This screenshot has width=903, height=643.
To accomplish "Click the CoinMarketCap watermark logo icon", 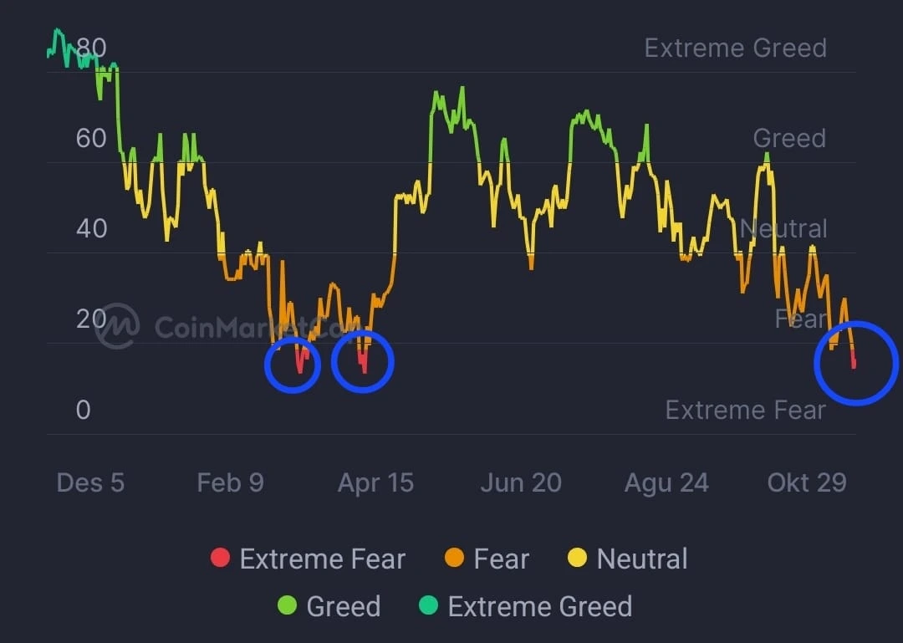I will tap(117, 325).
